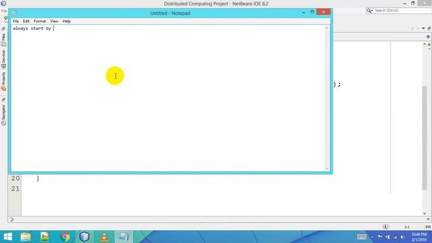Viewport: 432px width, 243px height.
Task: Click the 1:1 cursor position indicator
Action: (407, 227)
